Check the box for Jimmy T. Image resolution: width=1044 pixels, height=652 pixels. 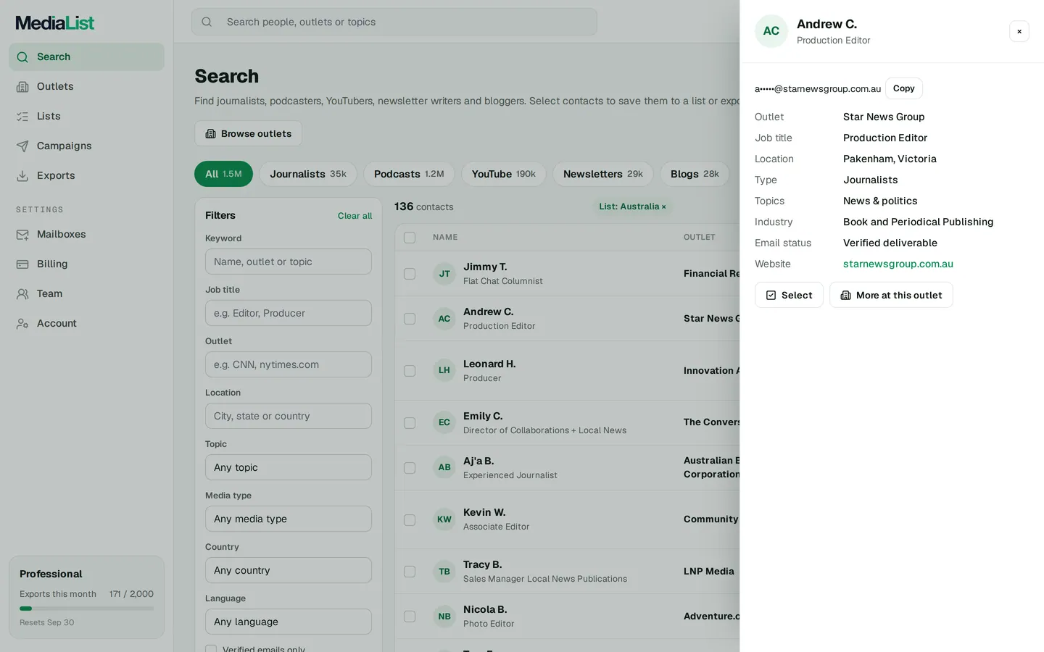[x=410, y=274]
